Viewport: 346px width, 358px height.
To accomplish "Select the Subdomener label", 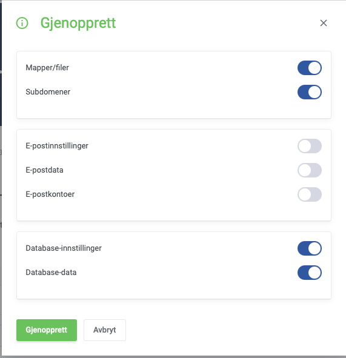I will (x=48, y=92).
